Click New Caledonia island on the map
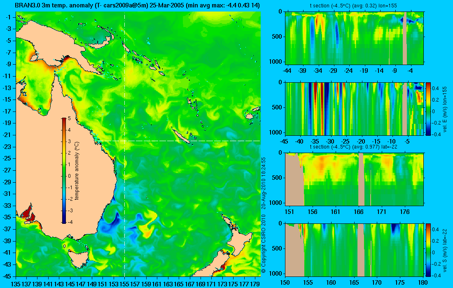The image size is (453, 288). [180, 135]
